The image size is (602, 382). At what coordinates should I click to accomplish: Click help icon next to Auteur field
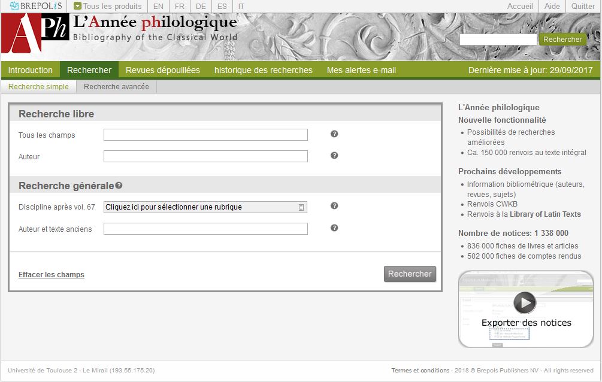tap(334, 156)
